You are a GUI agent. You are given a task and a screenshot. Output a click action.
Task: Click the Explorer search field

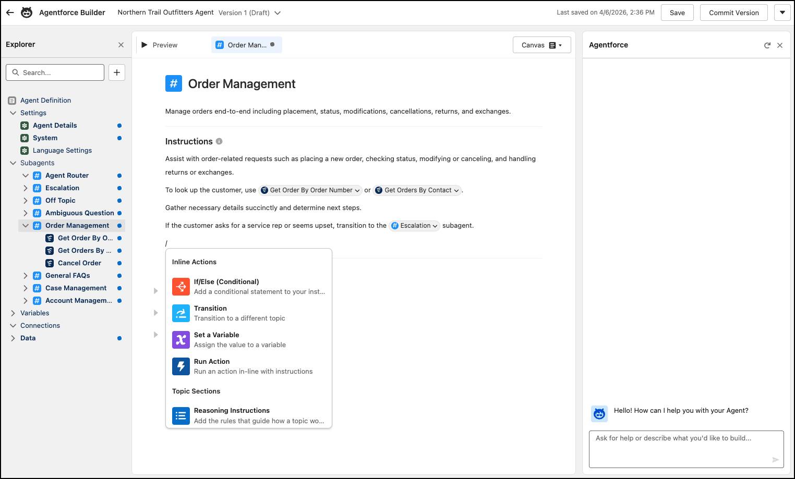(x=55, y=72)
